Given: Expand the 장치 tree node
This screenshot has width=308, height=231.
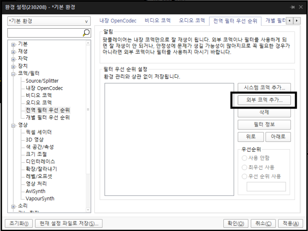Looking at the screenshot, I should [13, 67].
